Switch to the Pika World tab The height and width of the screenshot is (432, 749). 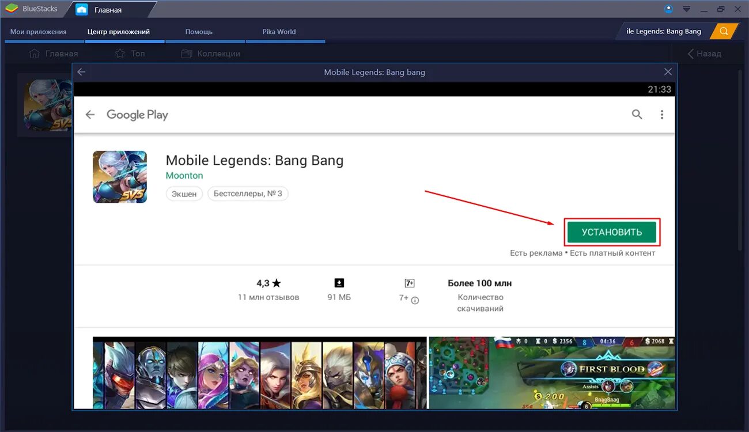[x=278, y=31]
